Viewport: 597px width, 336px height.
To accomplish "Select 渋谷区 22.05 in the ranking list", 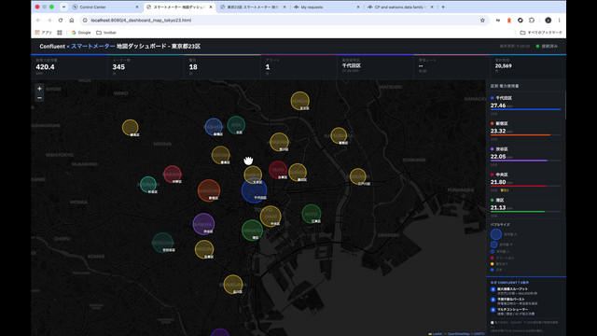I will coord(525,156).
